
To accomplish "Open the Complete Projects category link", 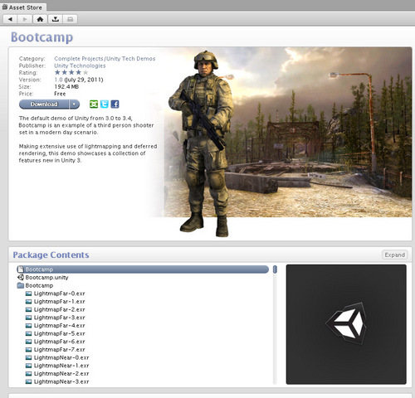I will click(79, 59).
